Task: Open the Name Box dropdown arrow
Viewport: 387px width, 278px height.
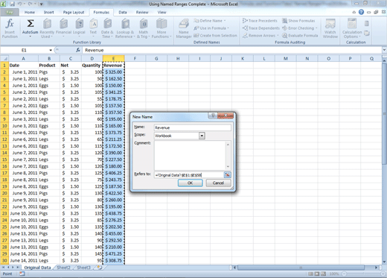Action: [x=51, y=50]
